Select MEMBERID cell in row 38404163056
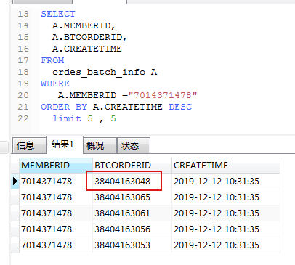Image resolution: width=295 pixels, height=265 pixels. click(56, 229)
